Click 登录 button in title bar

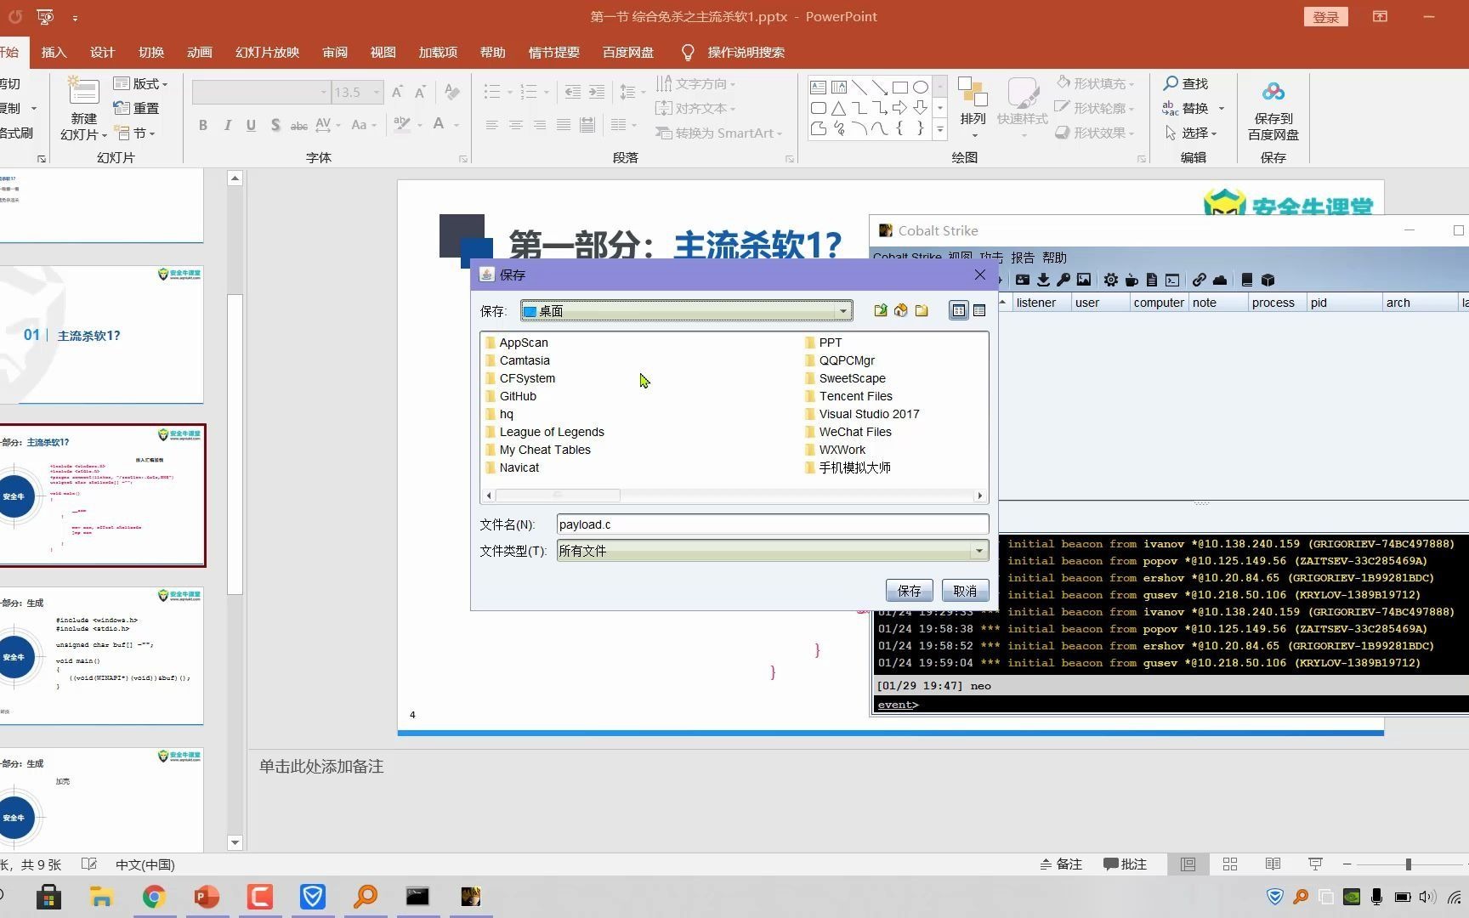(1325, 17)
